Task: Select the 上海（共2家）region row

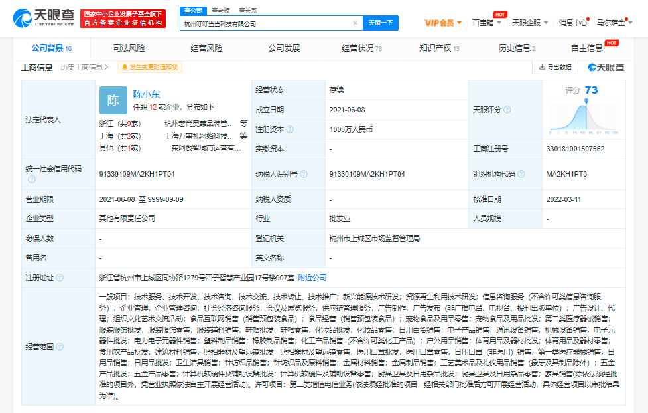Action: point(120,136)
